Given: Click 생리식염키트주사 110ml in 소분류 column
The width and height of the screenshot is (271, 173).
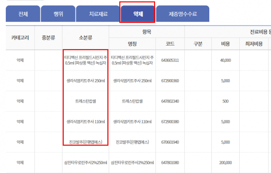Looking at the screenshot, I should tap(85, 122).
